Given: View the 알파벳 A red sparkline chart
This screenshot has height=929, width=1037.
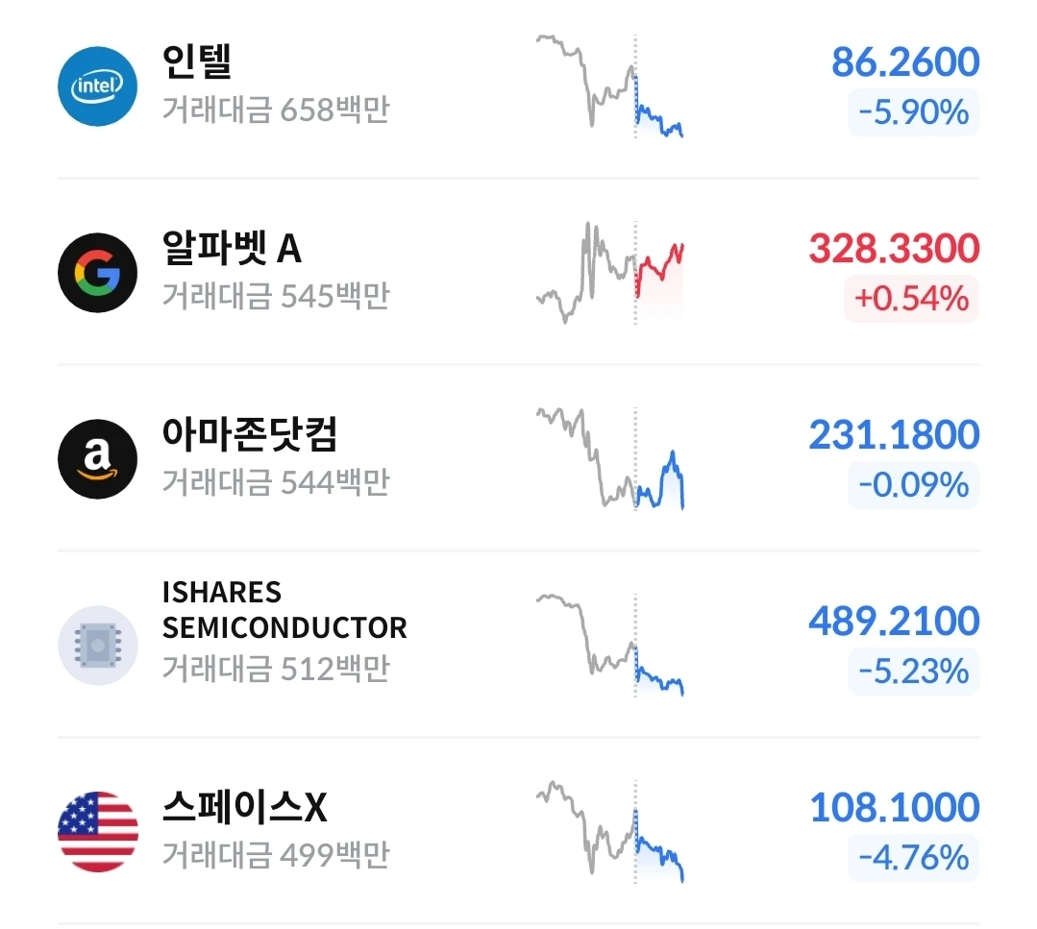Looking at the screenshot, I should click(x=609, y=273).
